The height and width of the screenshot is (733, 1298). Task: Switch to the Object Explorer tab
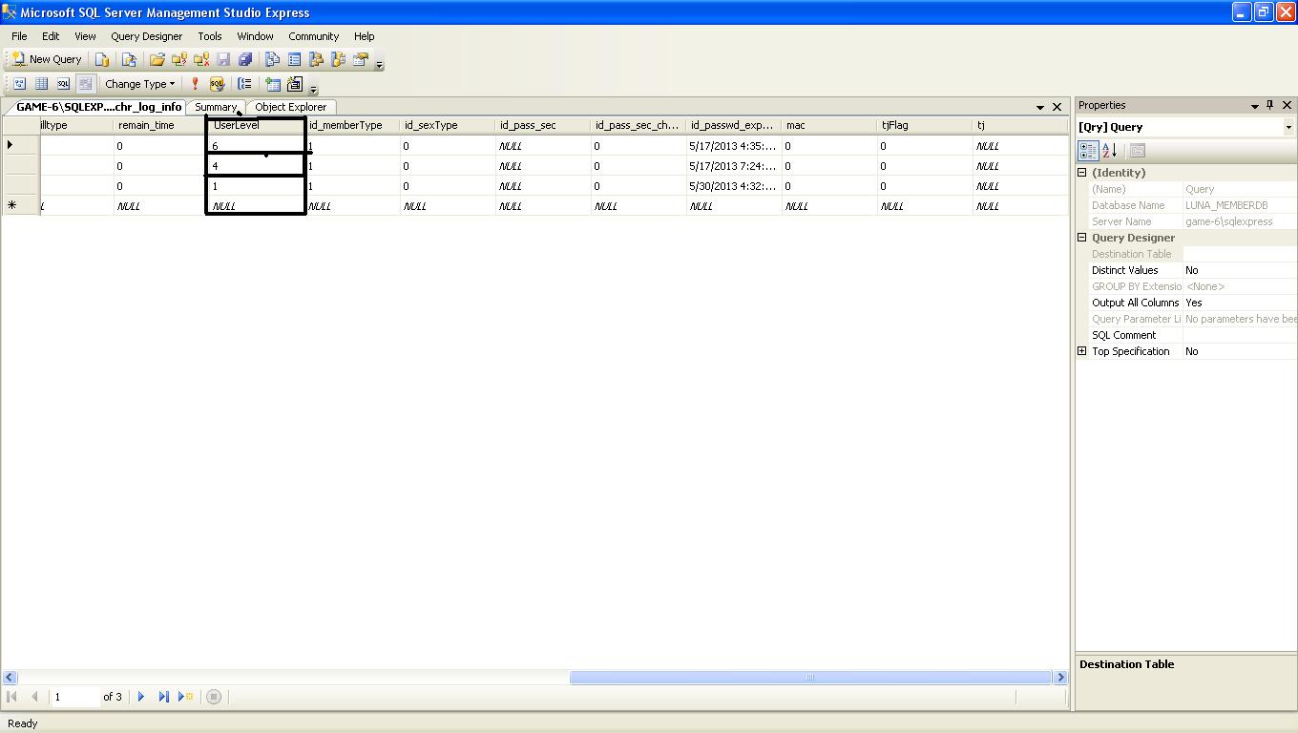[x=290, y=107]
